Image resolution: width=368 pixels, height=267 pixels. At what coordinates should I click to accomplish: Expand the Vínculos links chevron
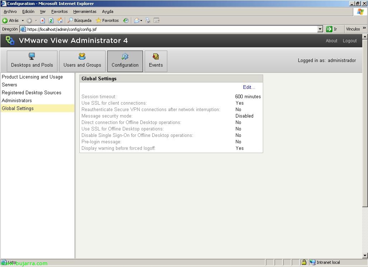[364, 28]
